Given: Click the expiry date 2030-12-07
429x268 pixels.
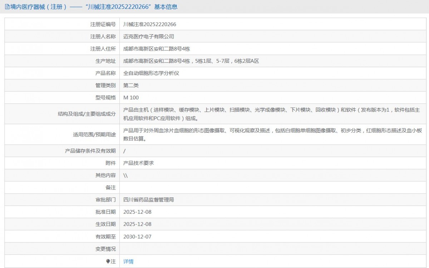Looking at the screenshot, I should click(x=137, y=236).
